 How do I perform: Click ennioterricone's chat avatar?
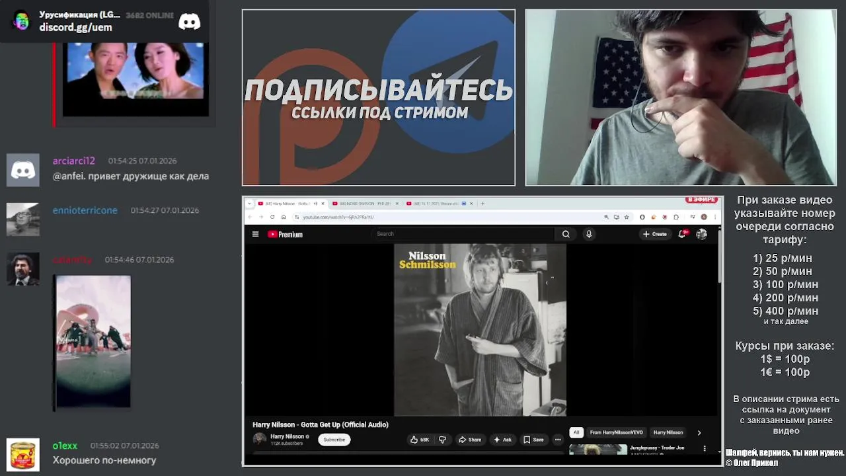[x=23, y=219]
